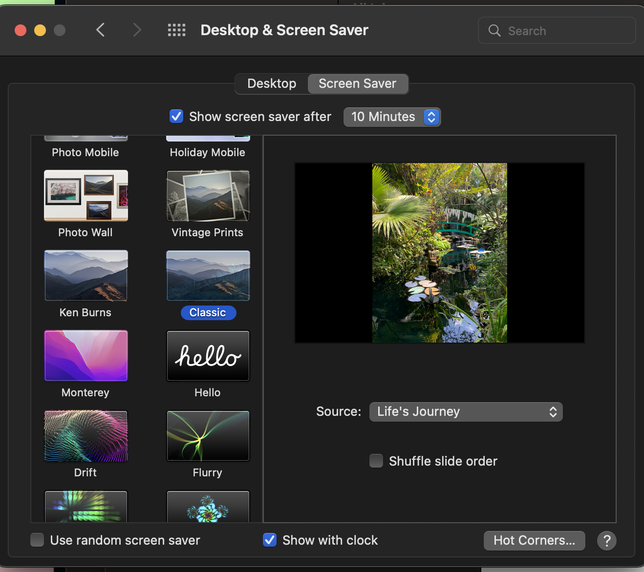Show all preferences grid icon
The width and height of the screenshot is (644, 572).
pyautogui.click(x=176, y=30)
